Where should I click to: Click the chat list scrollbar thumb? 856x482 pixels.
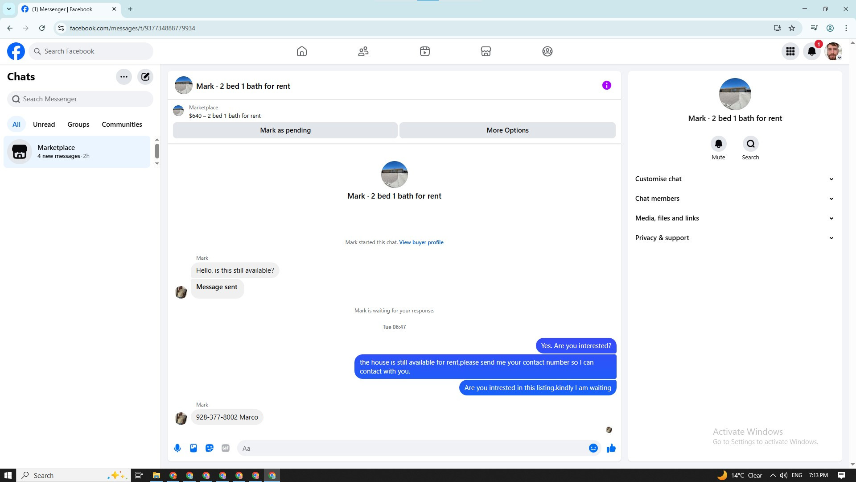click(157, 151)
